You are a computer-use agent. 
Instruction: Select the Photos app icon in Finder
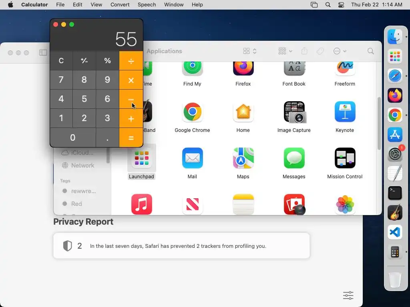point(345,204)
